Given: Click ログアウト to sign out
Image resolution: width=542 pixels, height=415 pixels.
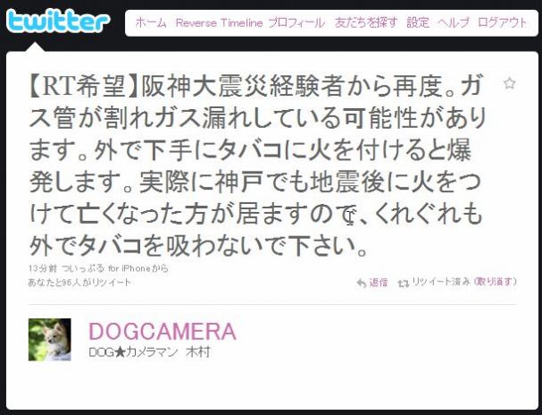Looking at the screenshot, I should point(502,23).
